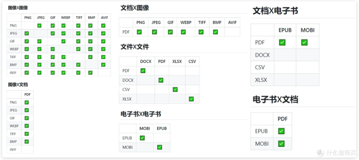Click the JPEG-row PNG-column checkmark in 图像X图像
Image resolution: width=359 pixels, height=160 pixels.
[27, 33]
